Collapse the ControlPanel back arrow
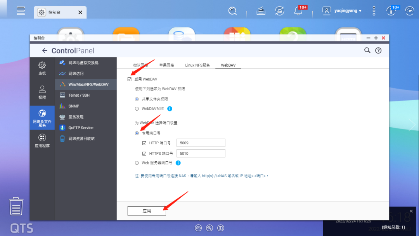The width and height of the screenshot is (419, 236). pyautogui.click(x=45, y=50)
